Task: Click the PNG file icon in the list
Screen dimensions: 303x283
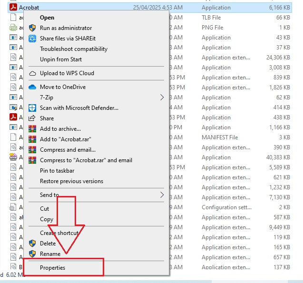Action: [13, 28]
